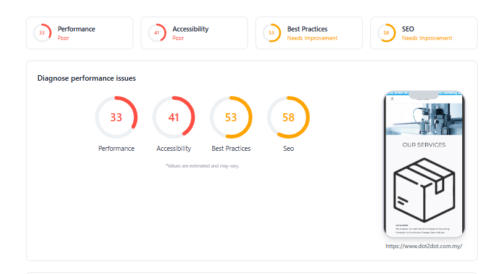The image size is (485, 274).
Task: Click the small 41 gauge in Accessibility card
Action: click(x=157, y=33)
